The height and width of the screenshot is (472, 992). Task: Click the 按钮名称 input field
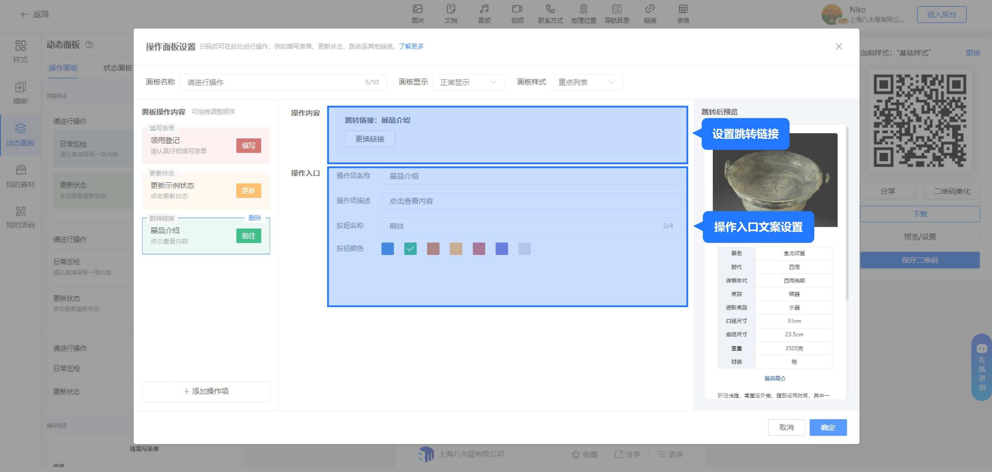(531, 226)
